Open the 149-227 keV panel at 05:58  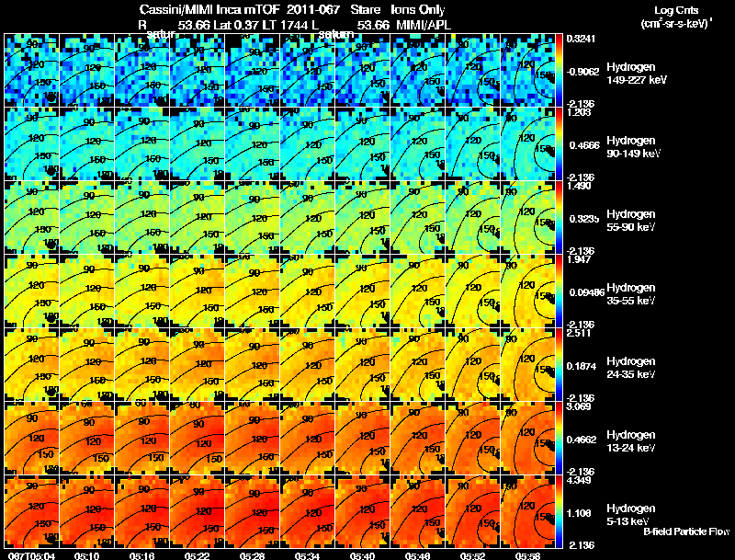(x=527, y=70)
